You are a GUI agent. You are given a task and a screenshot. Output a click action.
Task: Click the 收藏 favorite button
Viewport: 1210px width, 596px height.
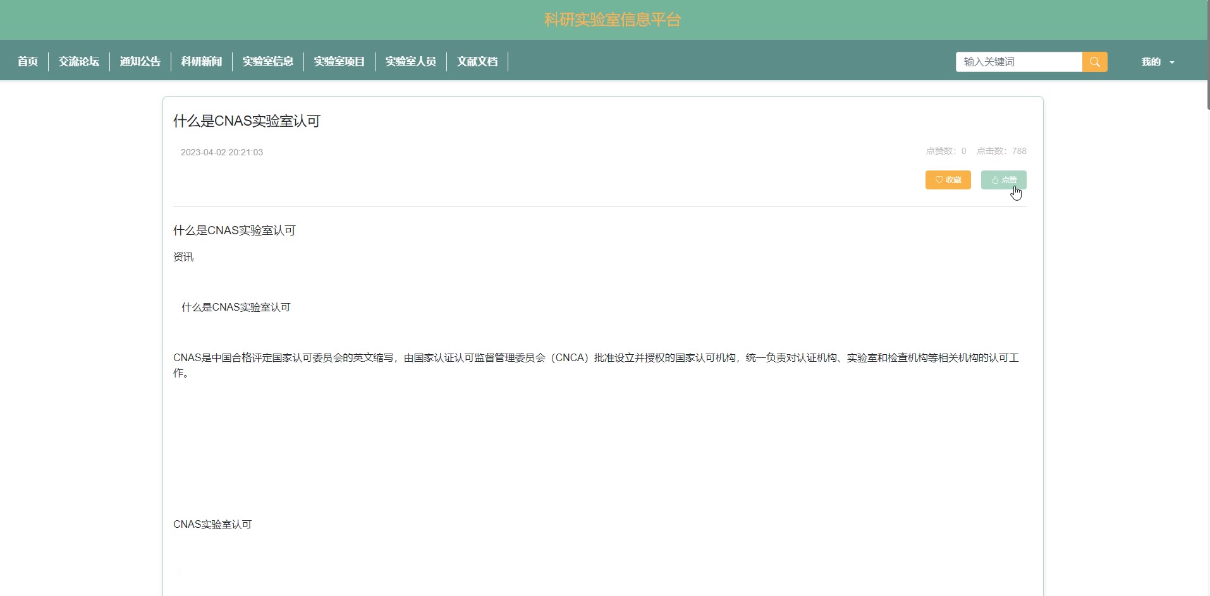[948, 180]
